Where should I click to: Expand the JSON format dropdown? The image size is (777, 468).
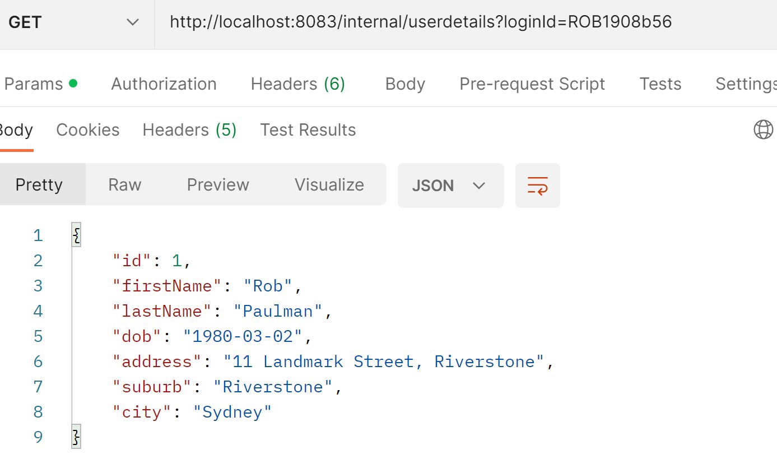(x=450, y=186)
